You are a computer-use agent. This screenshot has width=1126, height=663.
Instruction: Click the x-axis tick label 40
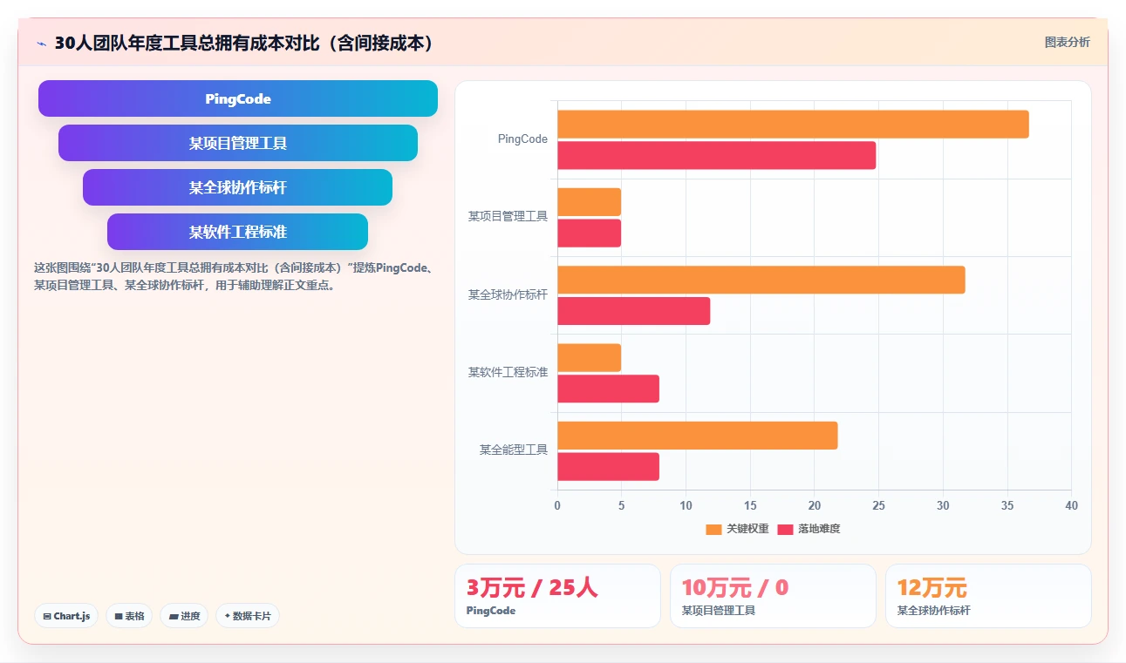tap(1071, 506)
